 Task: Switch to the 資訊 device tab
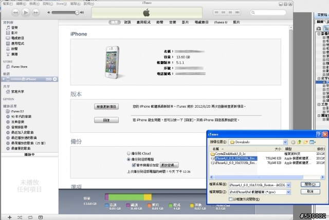coord(127,22)
